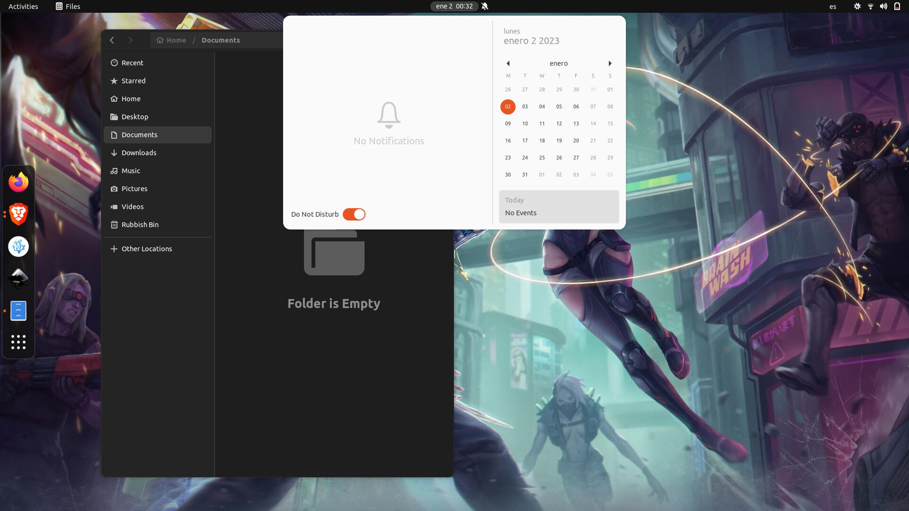Screen dimensions: 909x511
Task: Open Other Locations in sidebar
Action: click(146, 249)
